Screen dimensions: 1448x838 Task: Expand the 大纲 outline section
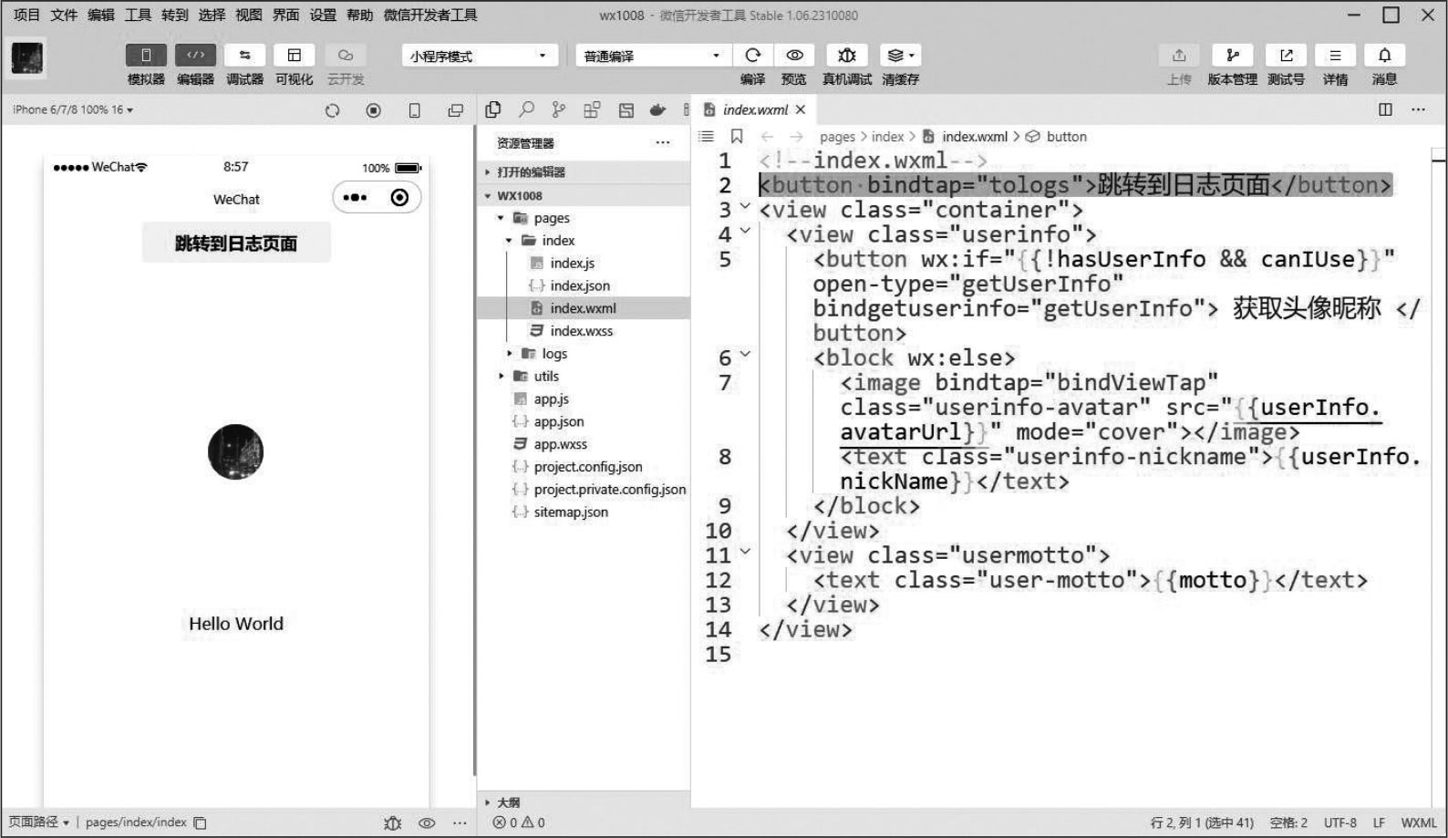pos(584,802)
